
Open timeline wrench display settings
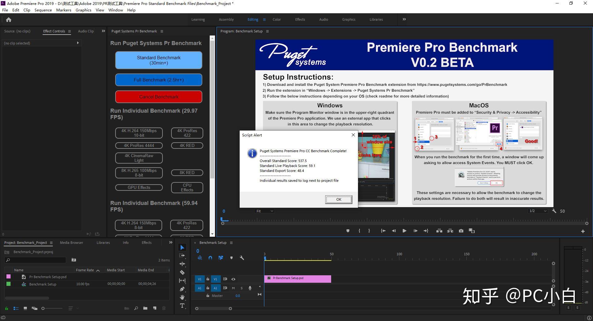click(x=242, y=258)
